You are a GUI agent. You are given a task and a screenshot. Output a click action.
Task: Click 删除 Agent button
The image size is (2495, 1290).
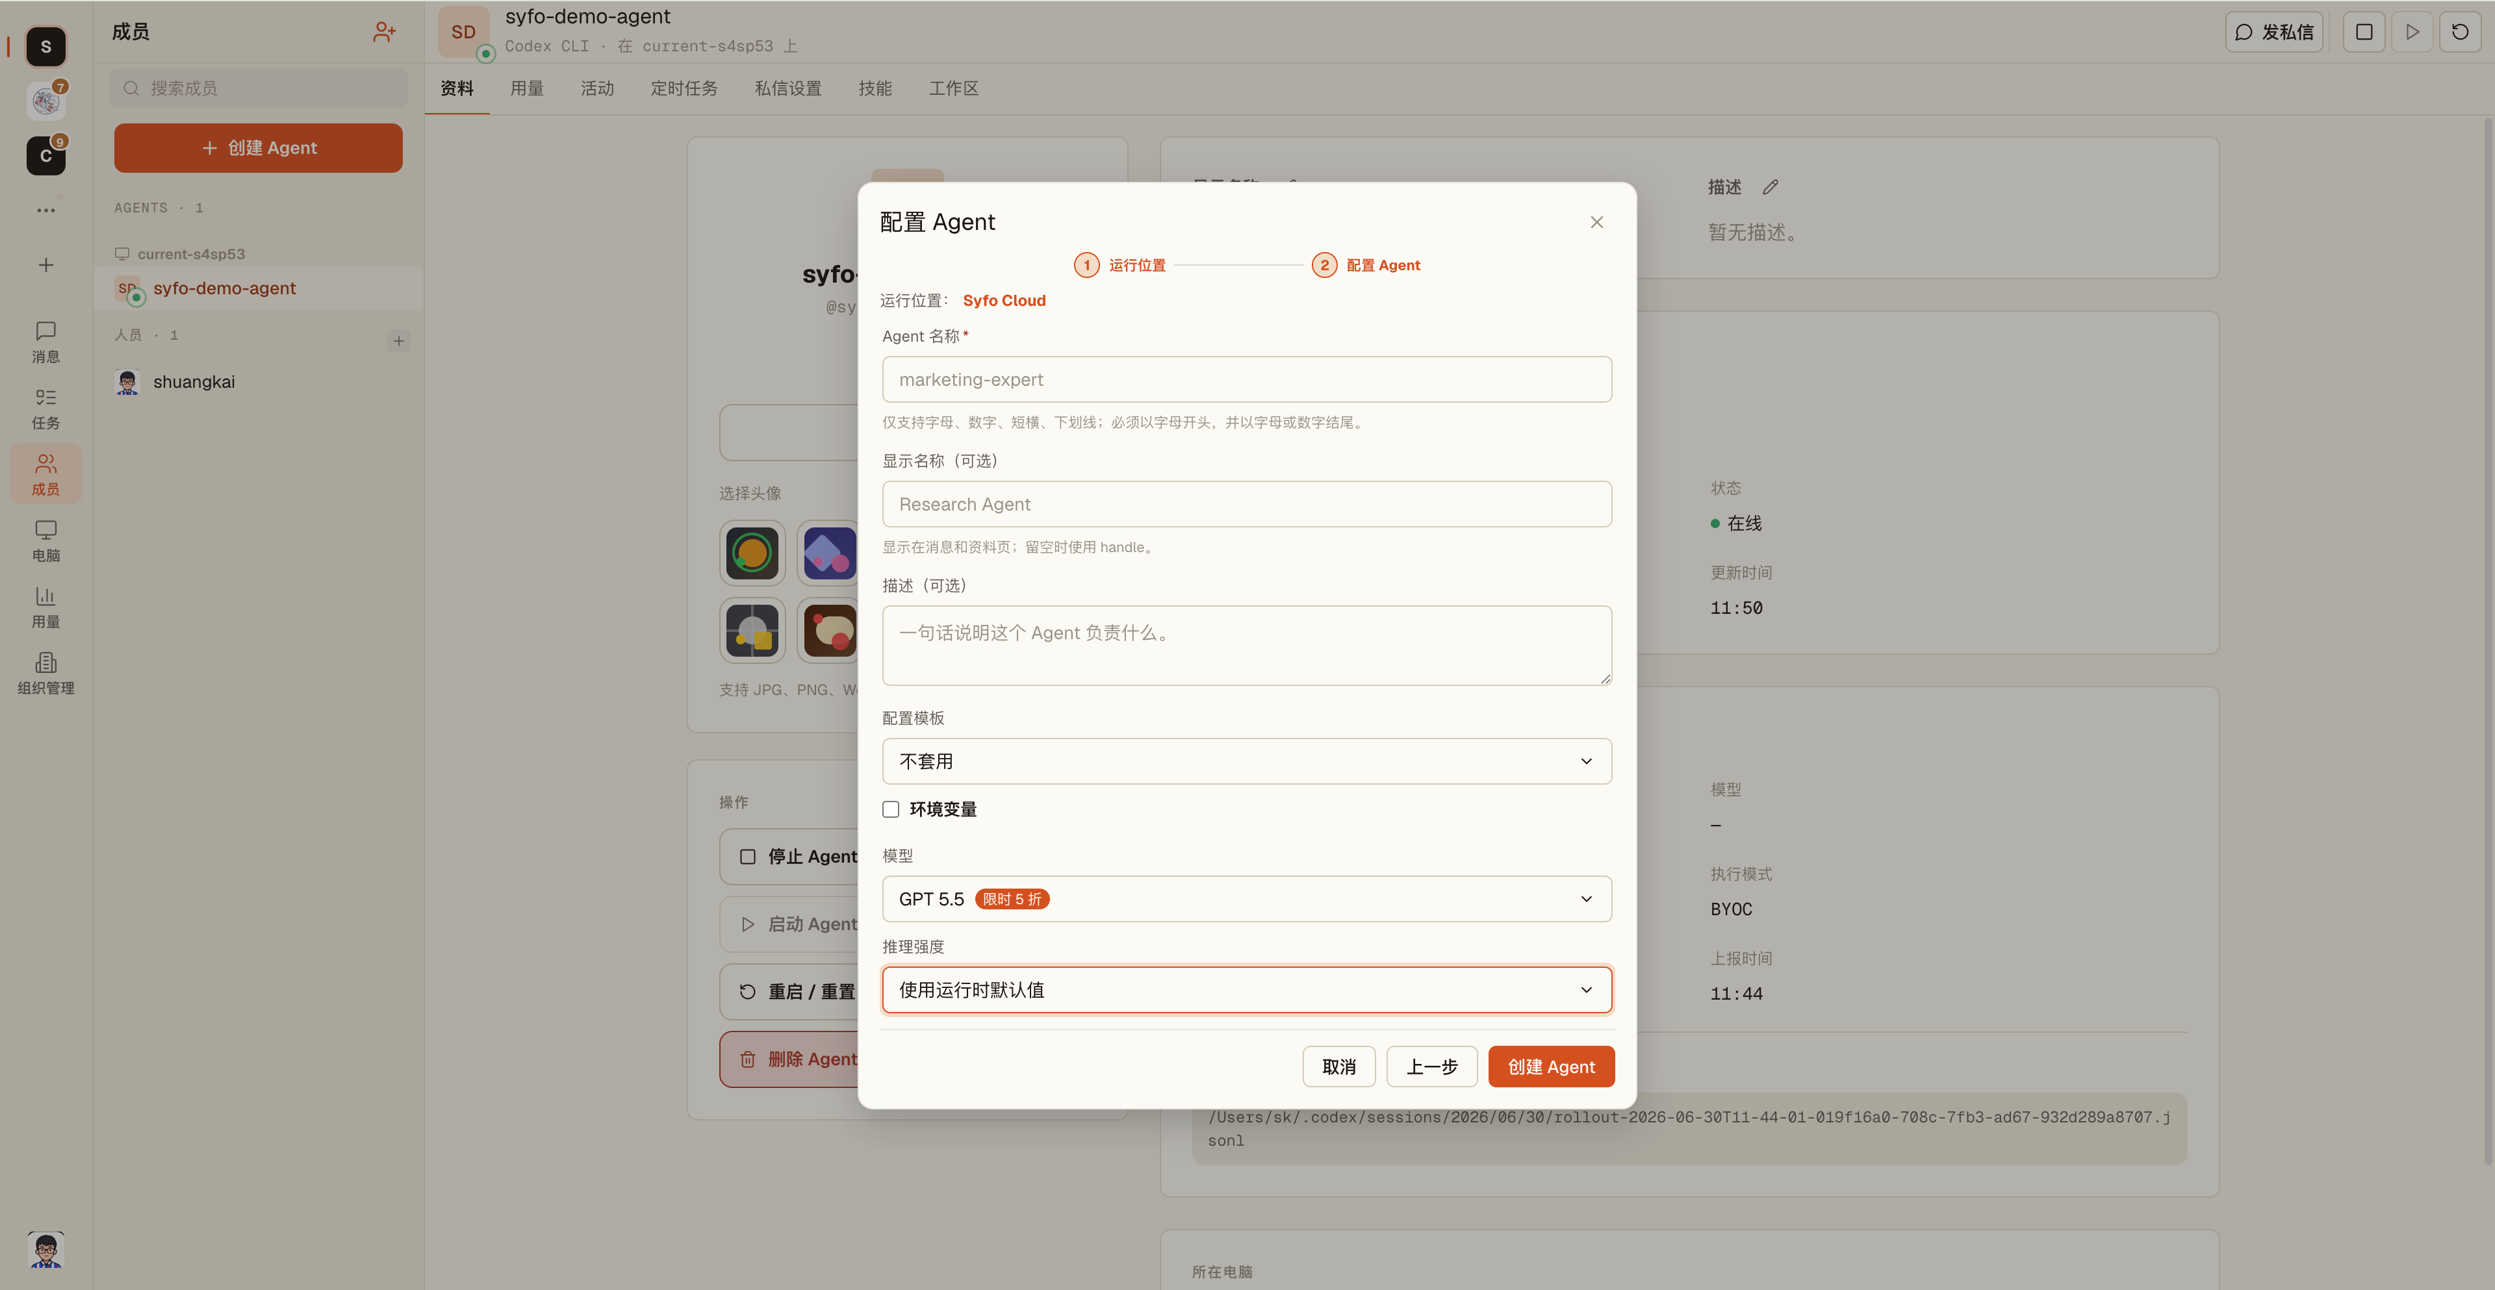(789, 1059)
